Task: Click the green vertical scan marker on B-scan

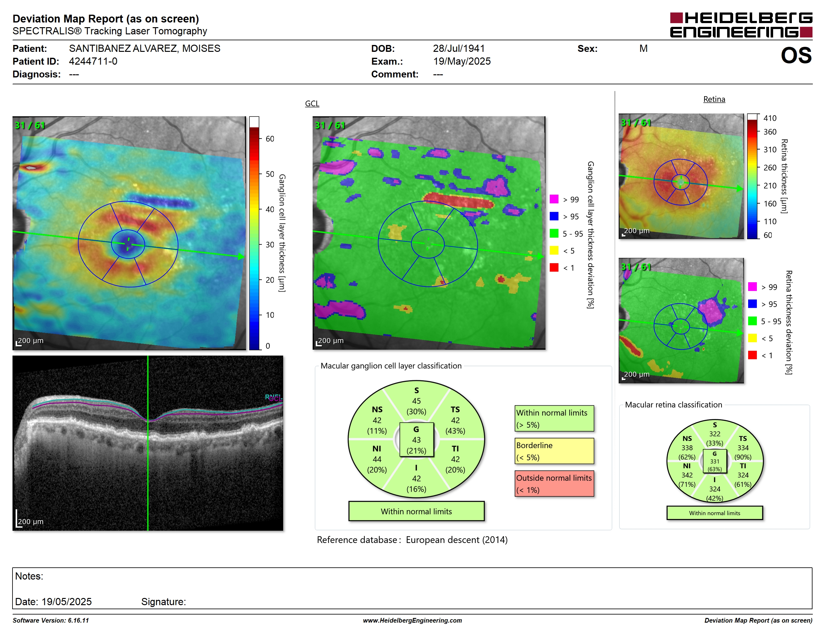Action: pyautogui.click(x=148, y=443)
